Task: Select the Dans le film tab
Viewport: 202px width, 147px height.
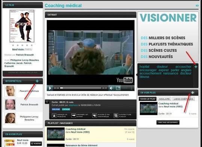Action: click(148, 99)
